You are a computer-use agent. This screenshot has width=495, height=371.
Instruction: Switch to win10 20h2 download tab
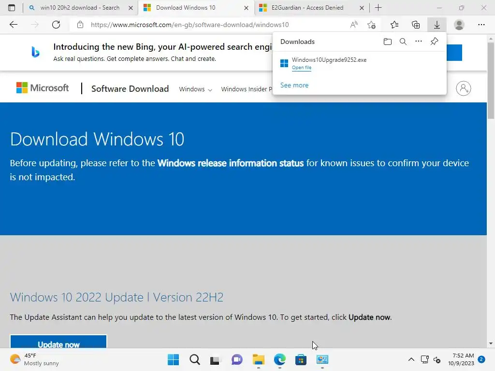(x=80, y=8)
